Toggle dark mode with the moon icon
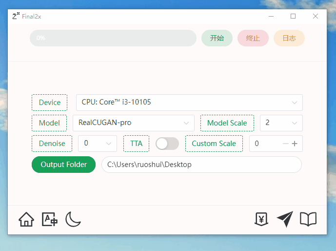This screenshot has height=251, width=336. click(x=73, y=219)
